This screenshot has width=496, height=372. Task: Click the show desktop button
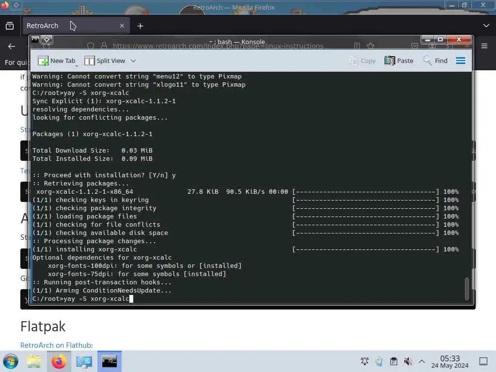[483, 361]
